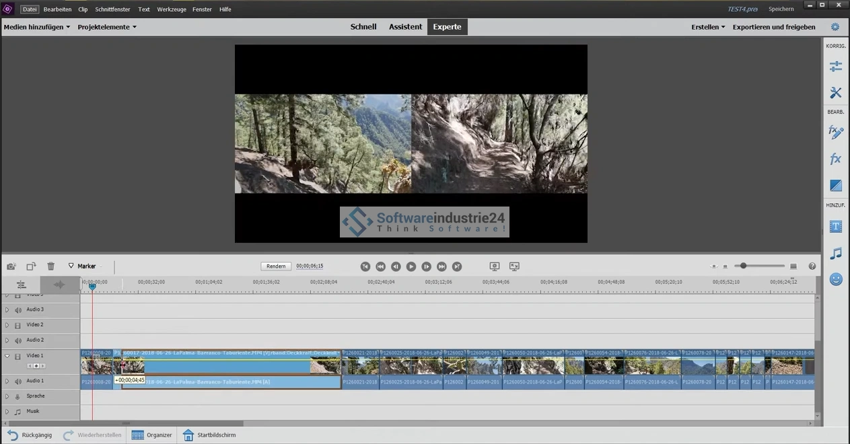850x444 pixels.
Task: Collapse the Video 1 track
Action: 7,356
